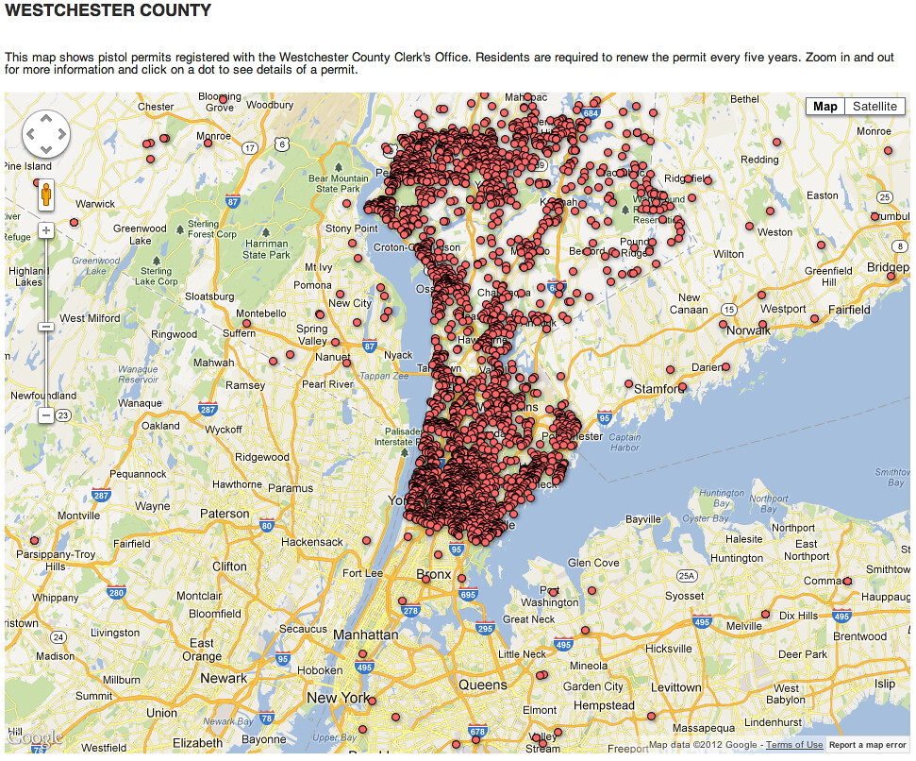
Task: Click the Report a map error link
Action: (868, 745)
